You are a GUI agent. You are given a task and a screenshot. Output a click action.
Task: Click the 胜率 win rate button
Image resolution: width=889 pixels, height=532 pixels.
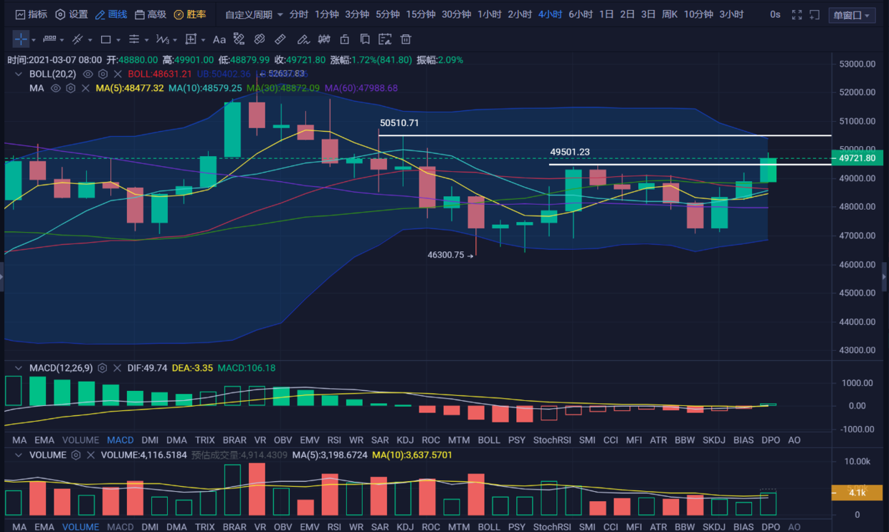pyautogui.click(x=190, y=14)
